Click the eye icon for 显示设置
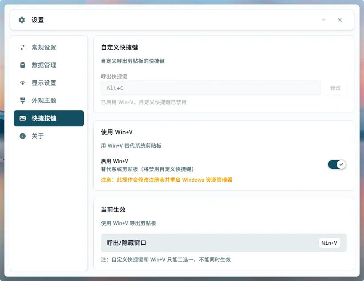 [23, 82]
